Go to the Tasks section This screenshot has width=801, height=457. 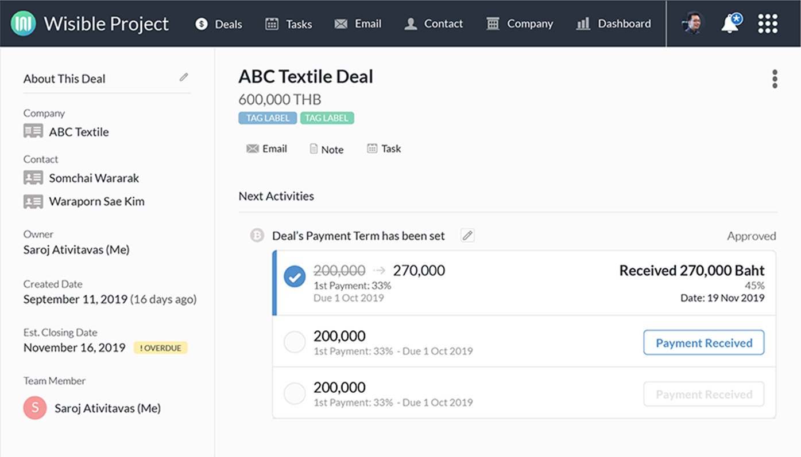288,24
